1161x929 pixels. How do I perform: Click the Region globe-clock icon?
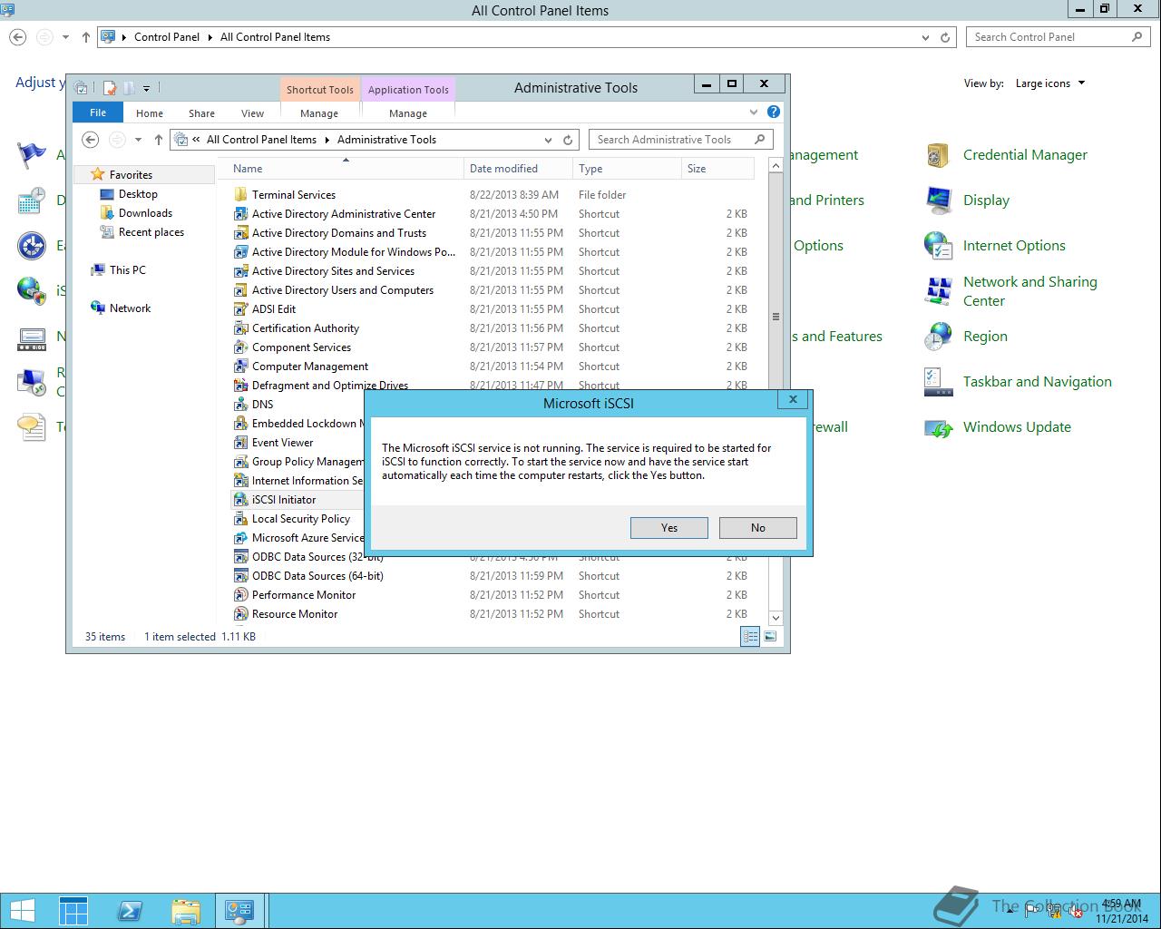pyautogui.click(x=938, y=337)
